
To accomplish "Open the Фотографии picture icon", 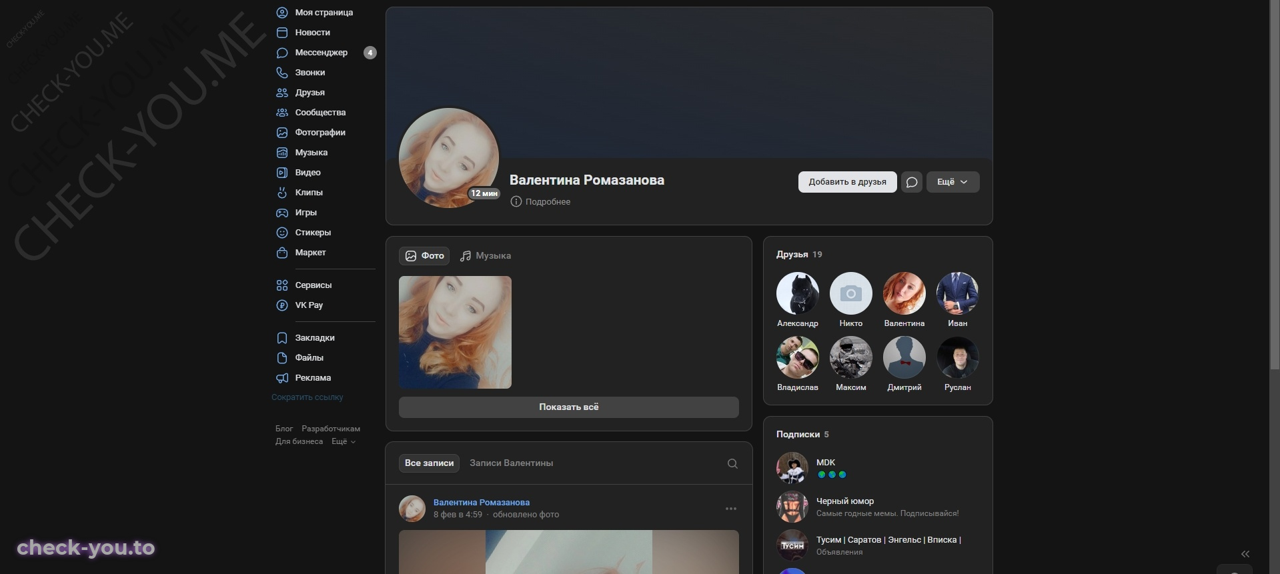I will tap(282, 133).
